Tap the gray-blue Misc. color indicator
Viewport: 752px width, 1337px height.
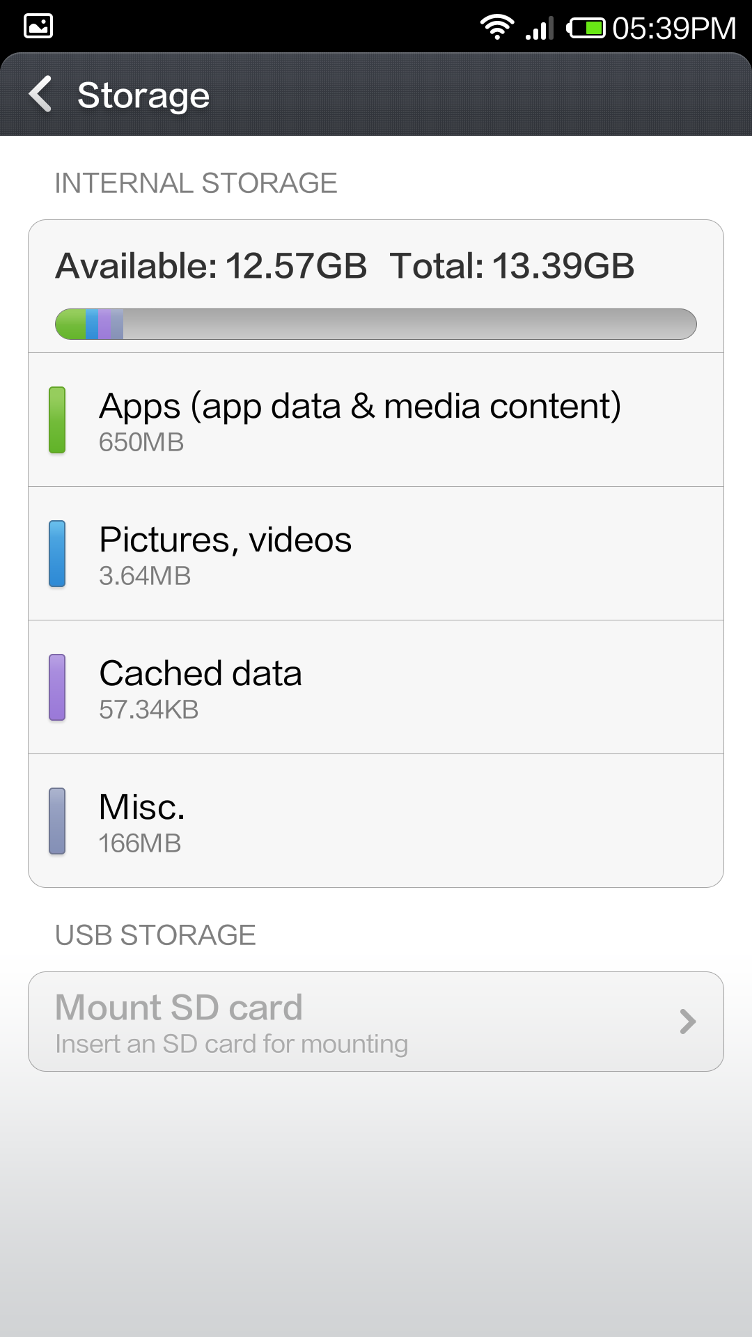(57, 821)
